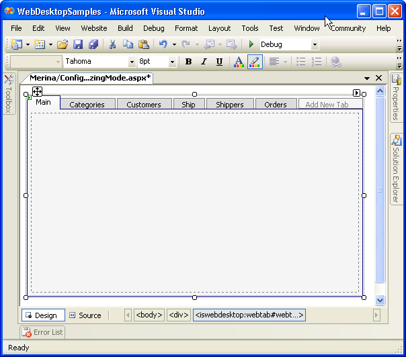Expand the 8pt font size dropdown

click(x=172, y=62)
